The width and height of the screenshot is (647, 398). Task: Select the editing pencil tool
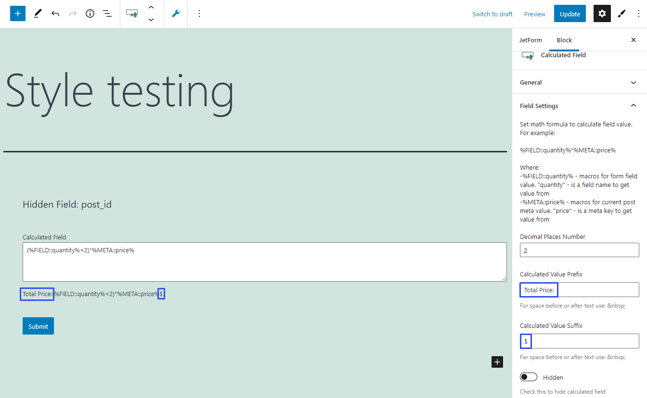38,13
